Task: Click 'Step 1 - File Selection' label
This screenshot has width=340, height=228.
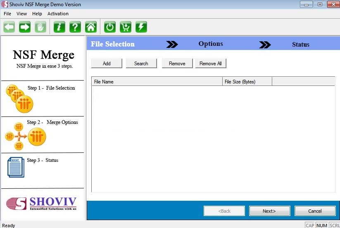Action: coord(51,88)
